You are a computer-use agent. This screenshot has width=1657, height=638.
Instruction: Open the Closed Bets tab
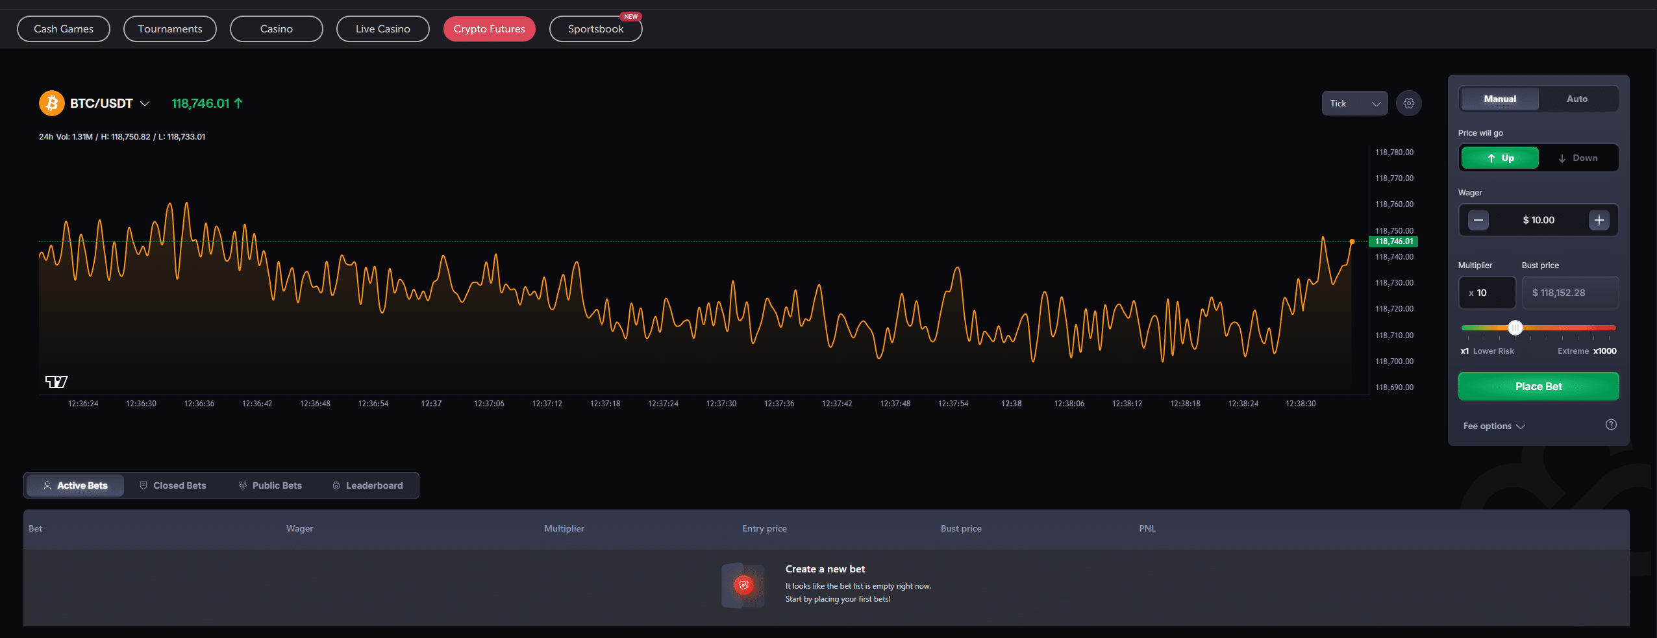(173, 485)
